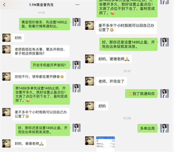Tap customer avatar beside 恐怕不行 message
Screen dimensions: 174x152
6,76
